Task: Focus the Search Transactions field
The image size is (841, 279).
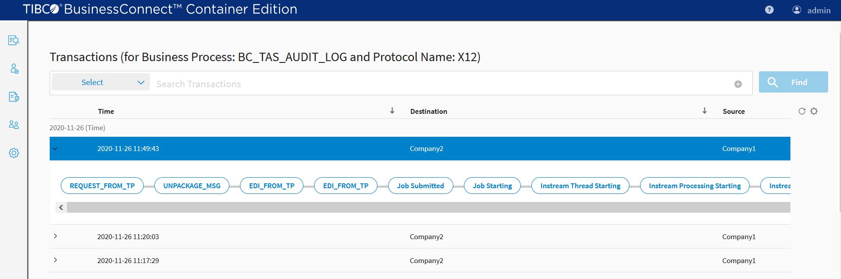Action: coord(439,84)
